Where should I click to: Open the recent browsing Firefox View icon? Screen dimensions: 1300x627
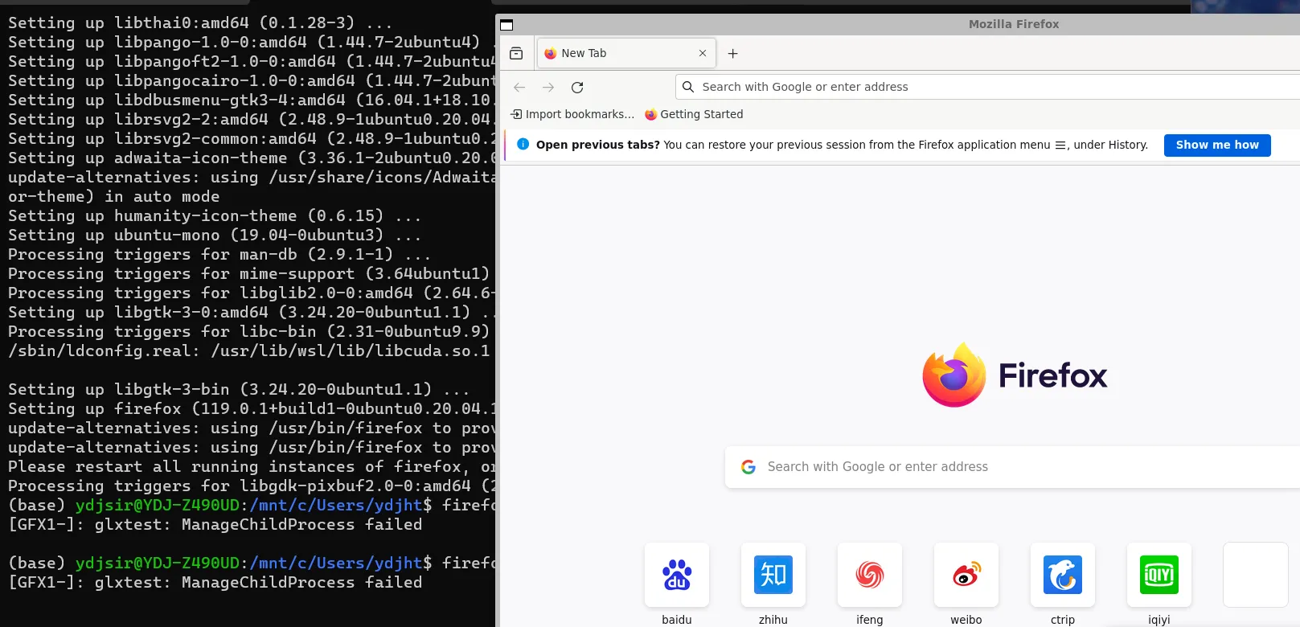516,54
